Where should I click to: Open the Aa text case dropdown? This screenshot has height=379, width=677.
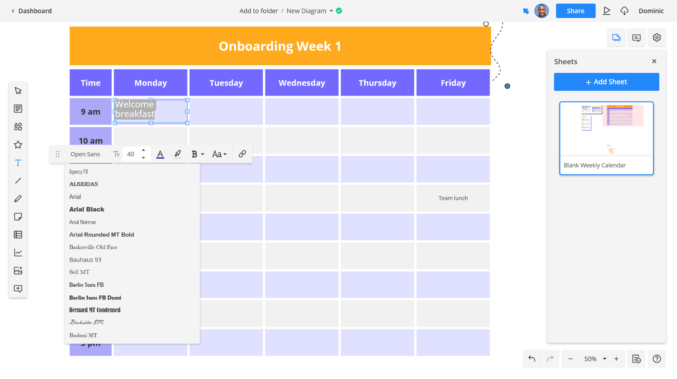point(219,154)
